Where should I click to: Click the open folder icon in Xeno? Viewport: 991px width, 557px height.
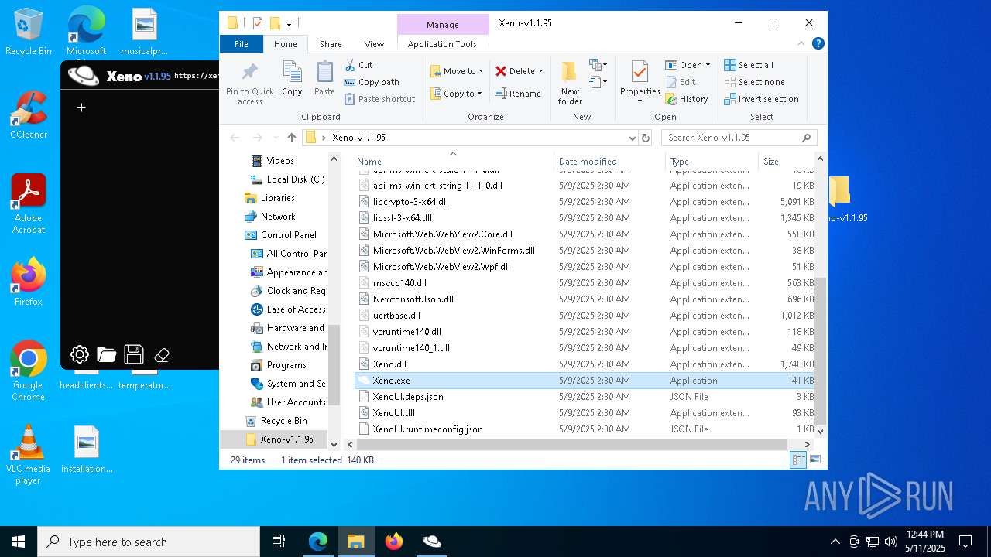click(x=107, y=355)
